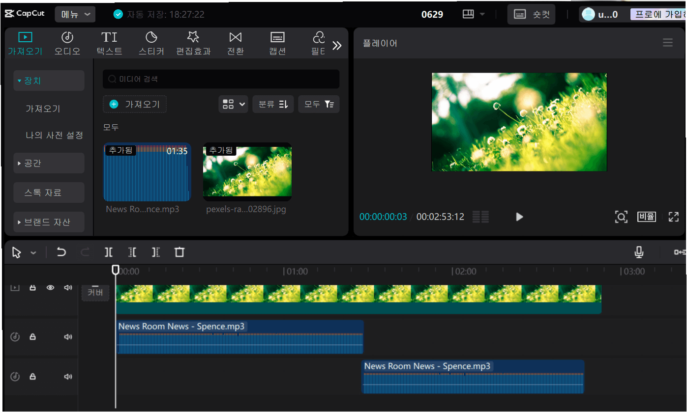
Task: Open the 오디오 (Audio) tab
Action: click(67, 43)
